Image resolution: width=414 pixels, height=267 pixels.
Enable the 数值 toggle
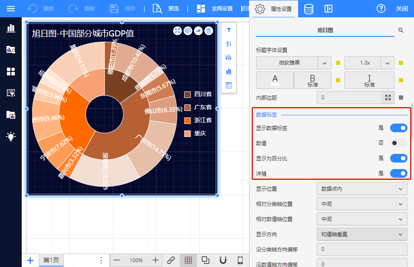tap(398, 143)
